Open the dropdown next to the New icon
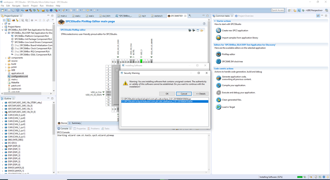This screenshot has width=330, height=180. (6, 10)
